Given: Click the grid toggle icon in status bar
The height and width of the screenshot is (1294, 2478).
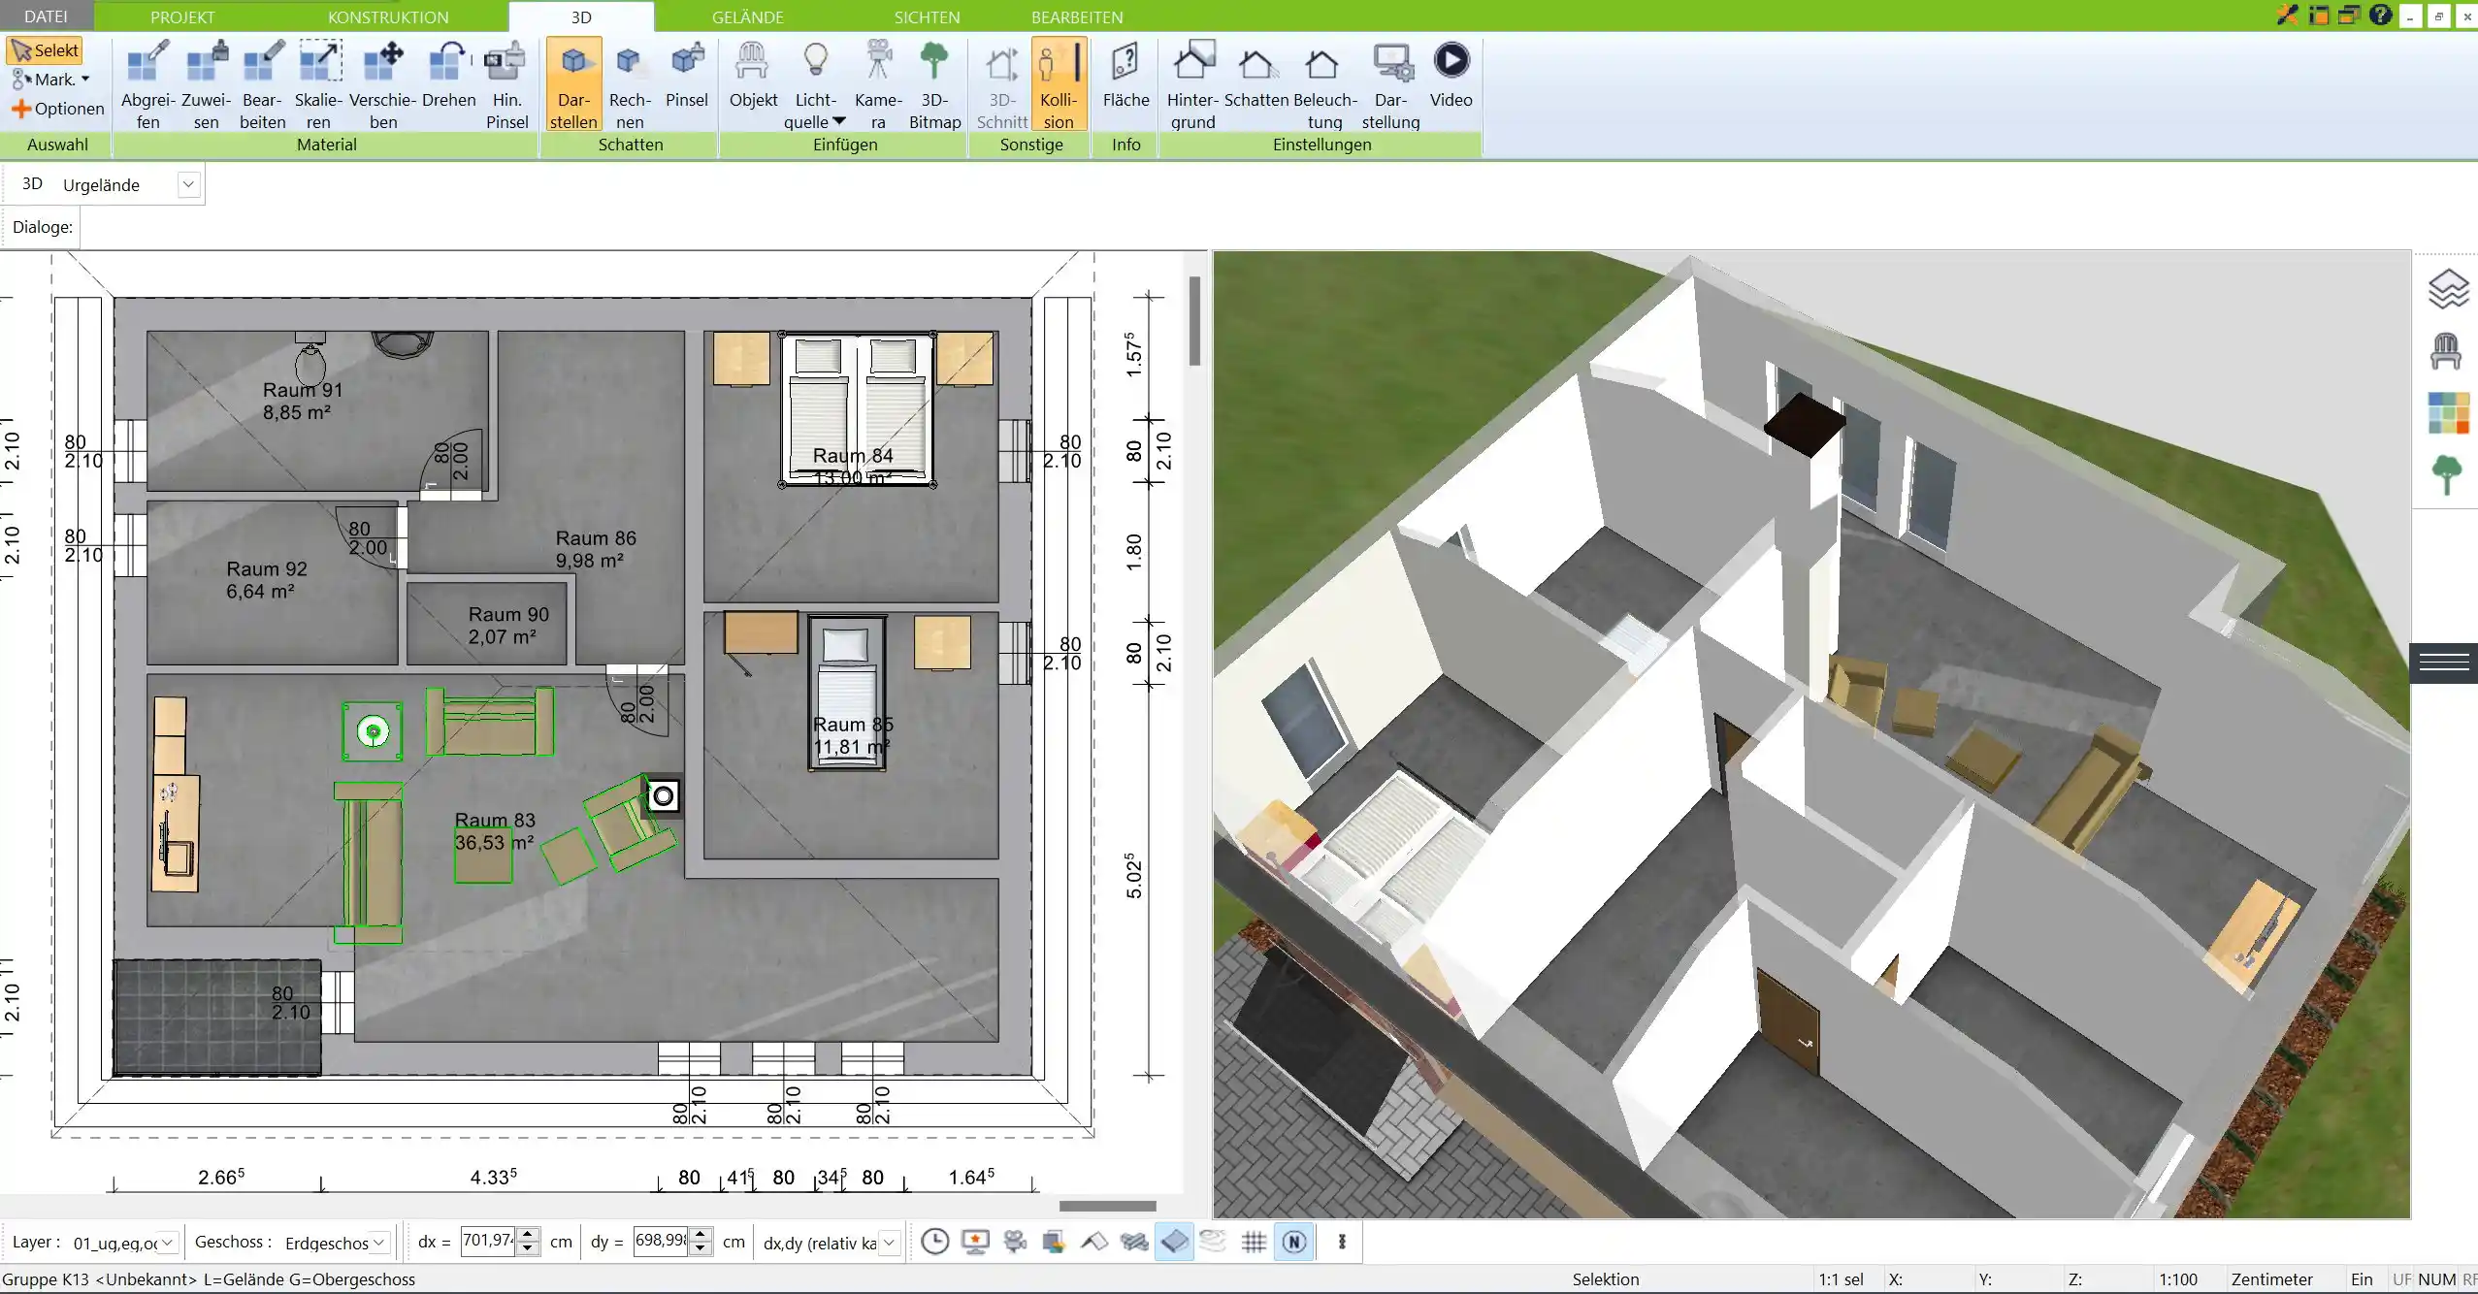Looking at the screenshot, I should (1254, 1242).
